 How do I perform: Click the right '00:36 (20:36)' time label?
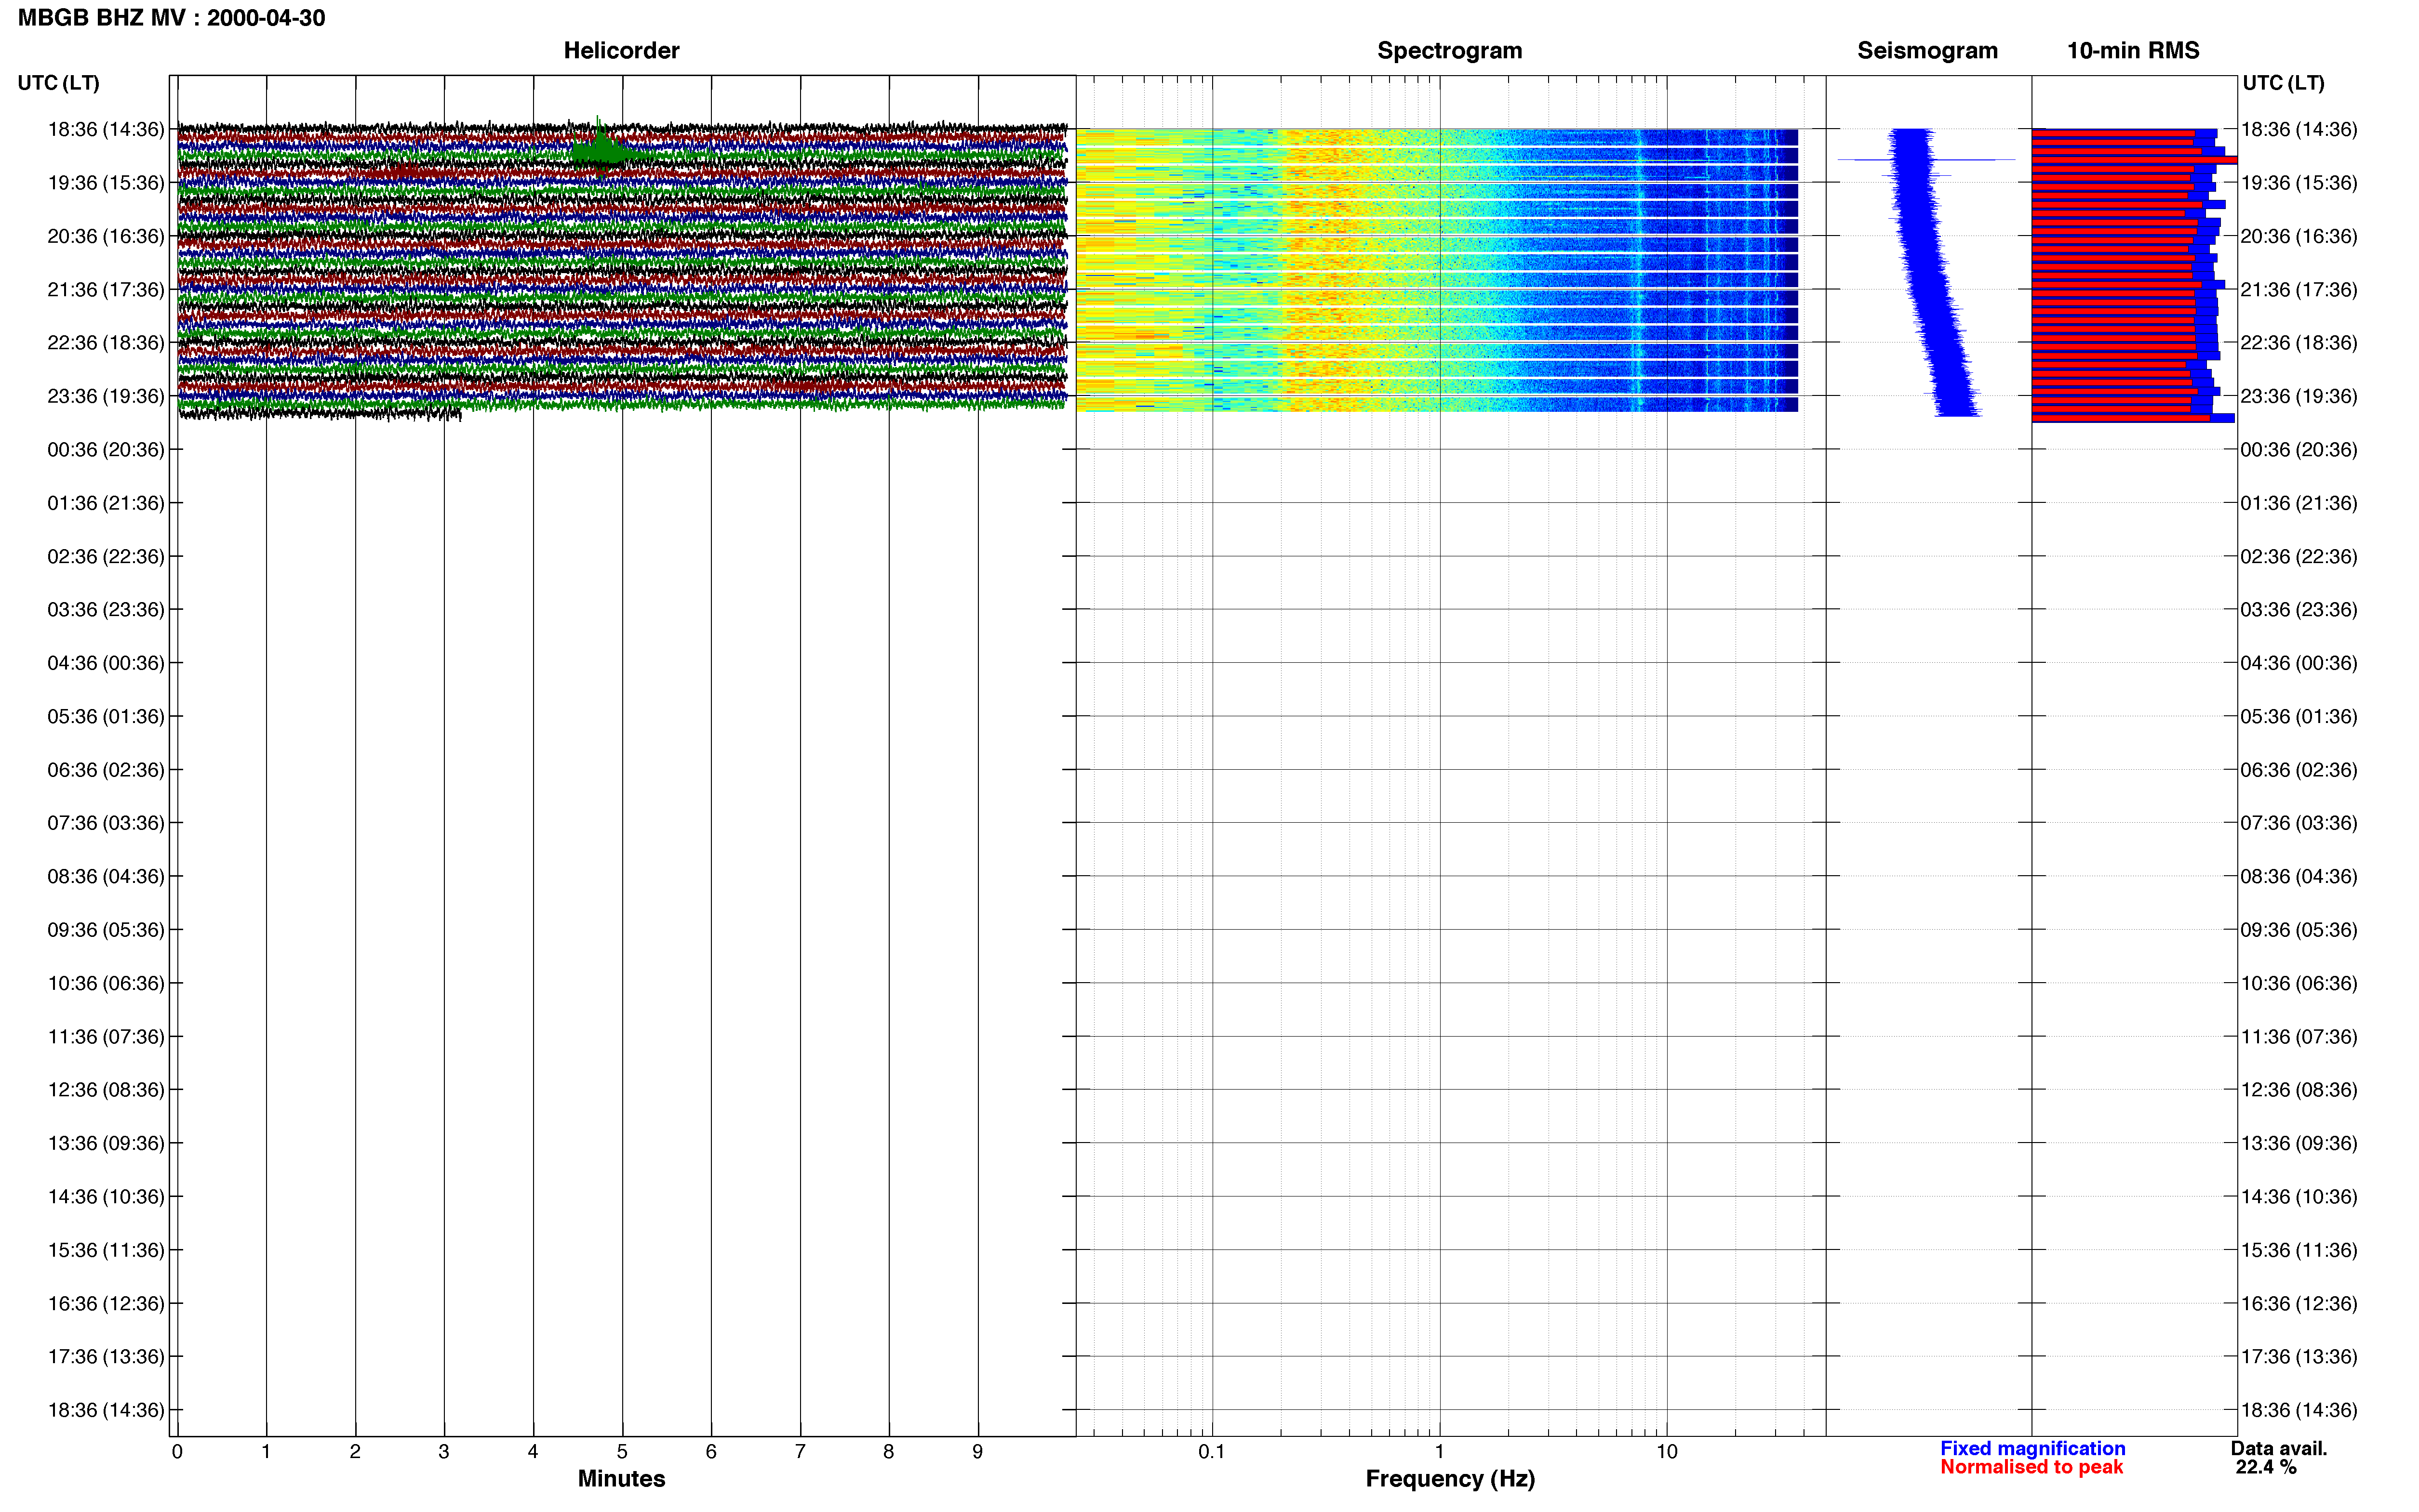[2299, 450]
